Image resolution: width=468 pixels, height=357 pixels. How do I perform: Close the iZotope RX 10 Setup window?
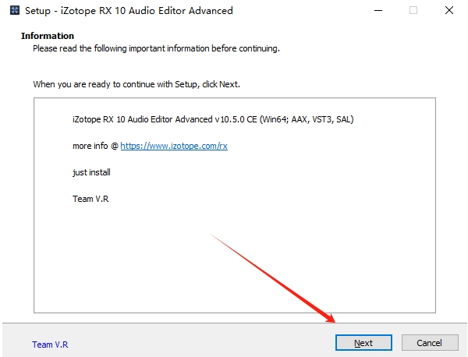point(449,11)
